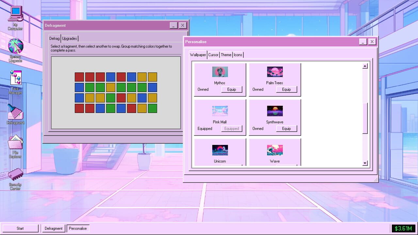
Task: Click the wallpaper list scroll down arrow
Action: point(365,163)
